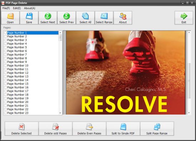
Task: Maximize the PDF Page Delete window
Action: 187,3
